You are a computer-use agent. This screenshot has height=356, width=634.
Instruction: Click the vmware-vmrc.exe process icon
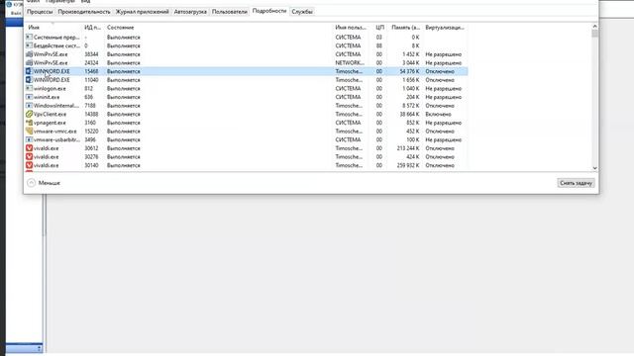click(x=29, y=132)
